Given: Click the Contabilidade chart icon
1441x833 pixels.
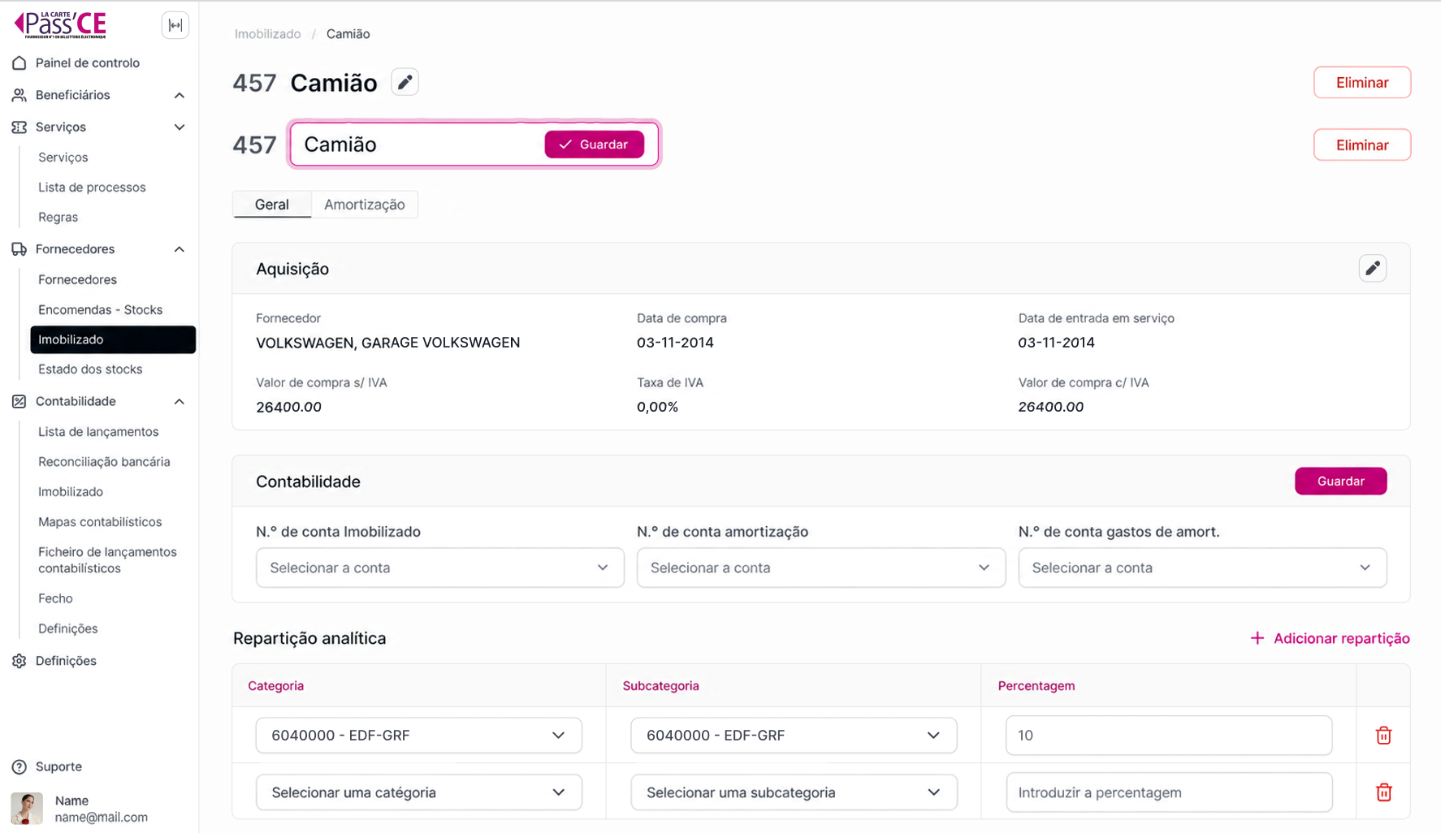Looking at the screenshot, I should point(19,401).
